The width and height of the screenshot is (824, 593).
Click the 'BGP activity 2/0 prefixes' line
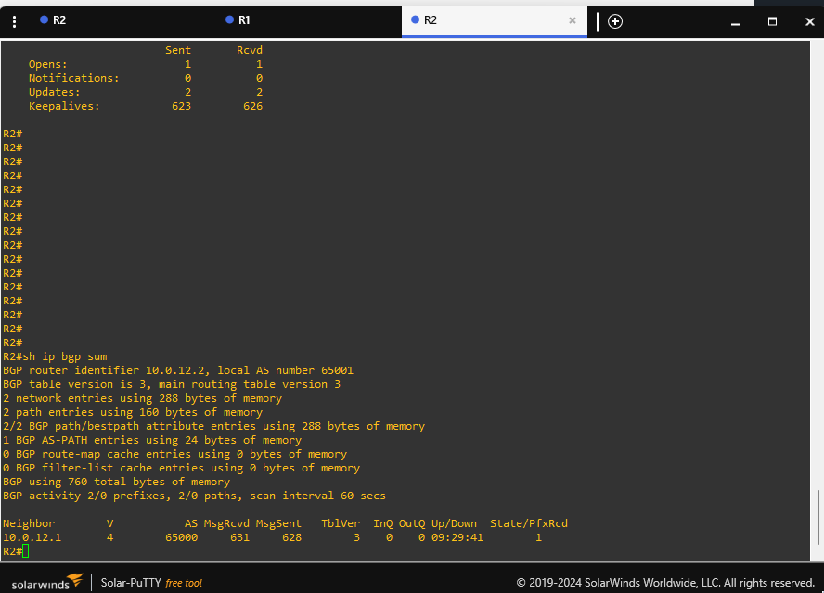(194, 496)
